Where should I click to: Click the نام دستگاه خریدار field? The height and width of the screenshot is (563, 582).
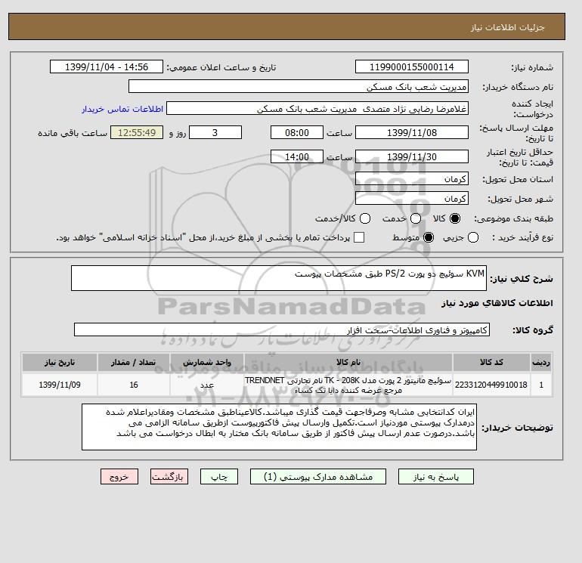click(299, 86)
